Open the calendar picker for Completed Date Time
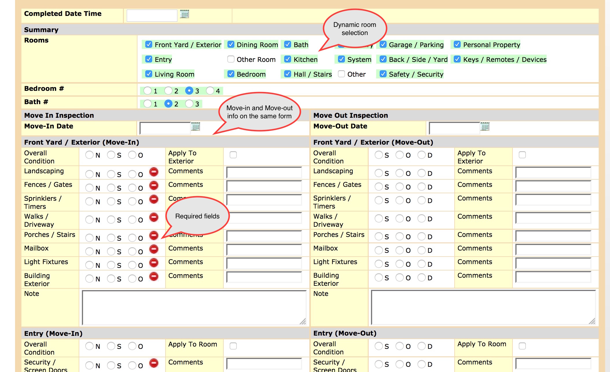The height and width of the screenshot is (372, 610). click(x=185, y=14)
